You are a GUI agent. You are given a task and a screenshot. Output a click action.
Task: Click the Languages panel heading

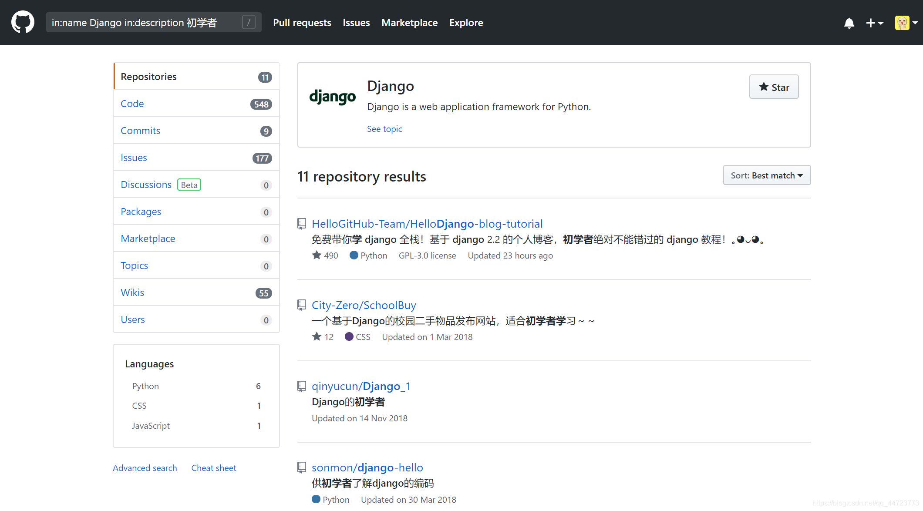tap(149, 364)
